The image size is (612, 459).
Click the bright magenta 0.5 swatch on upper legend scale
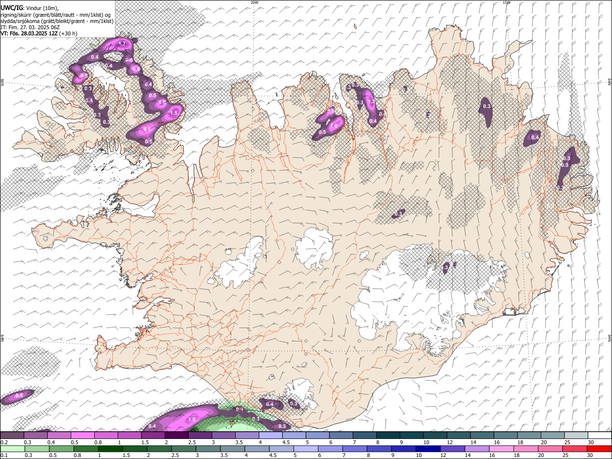click(x=83, y=436)
